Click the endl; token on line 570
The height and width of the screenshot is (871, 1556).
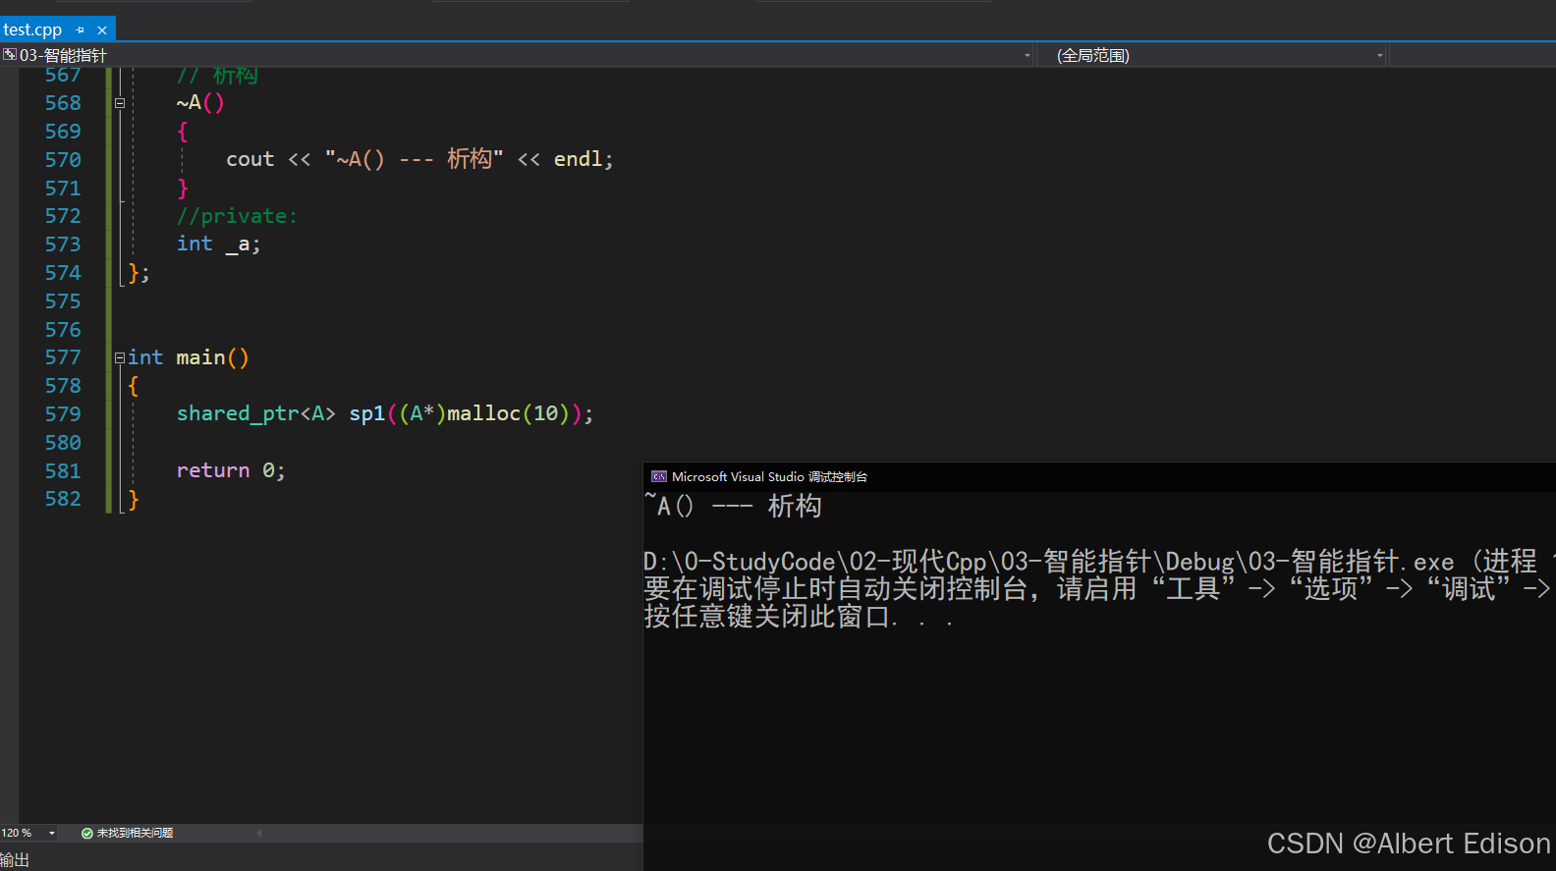tap(583, 159)
